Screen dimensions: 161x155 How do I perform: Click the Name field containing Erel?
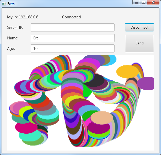(73, 38)
